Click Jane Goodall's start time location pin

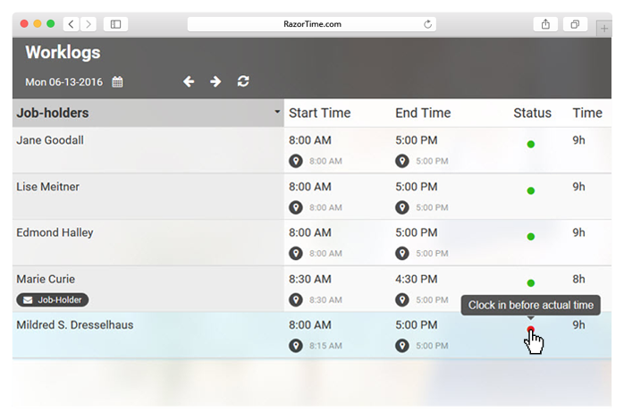click(x=296, y=162)
